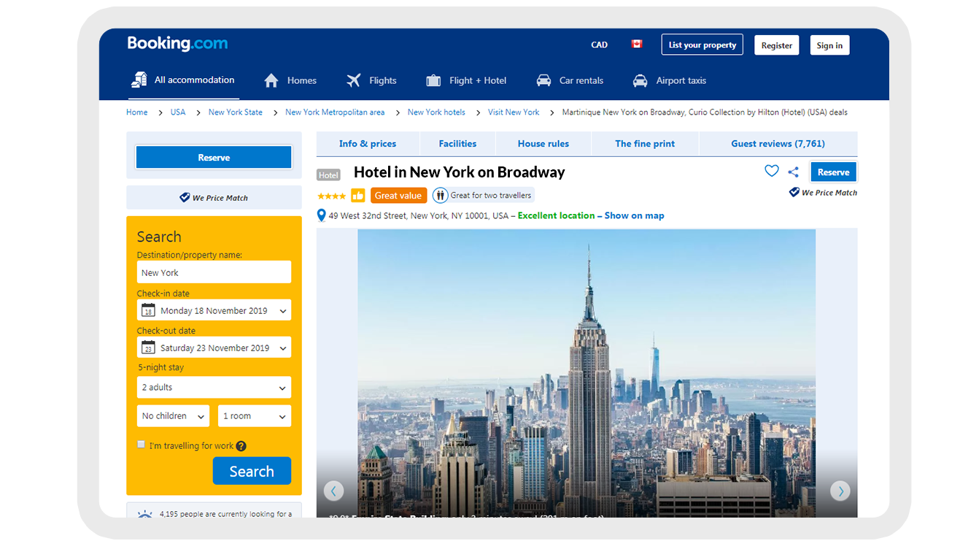The image size is (979, 541).
Task: Click the Great for two travellers badge
Action: coord(483,196)
